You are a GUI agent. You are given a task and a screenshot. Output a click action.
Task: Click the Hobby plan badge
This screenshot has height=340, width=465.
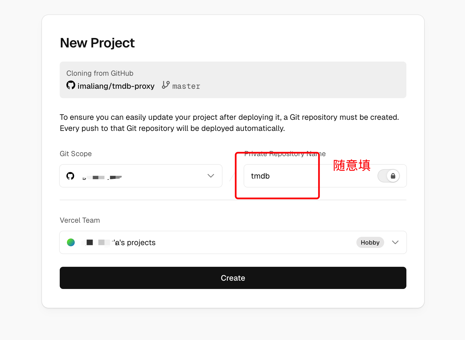coord(370,242)
